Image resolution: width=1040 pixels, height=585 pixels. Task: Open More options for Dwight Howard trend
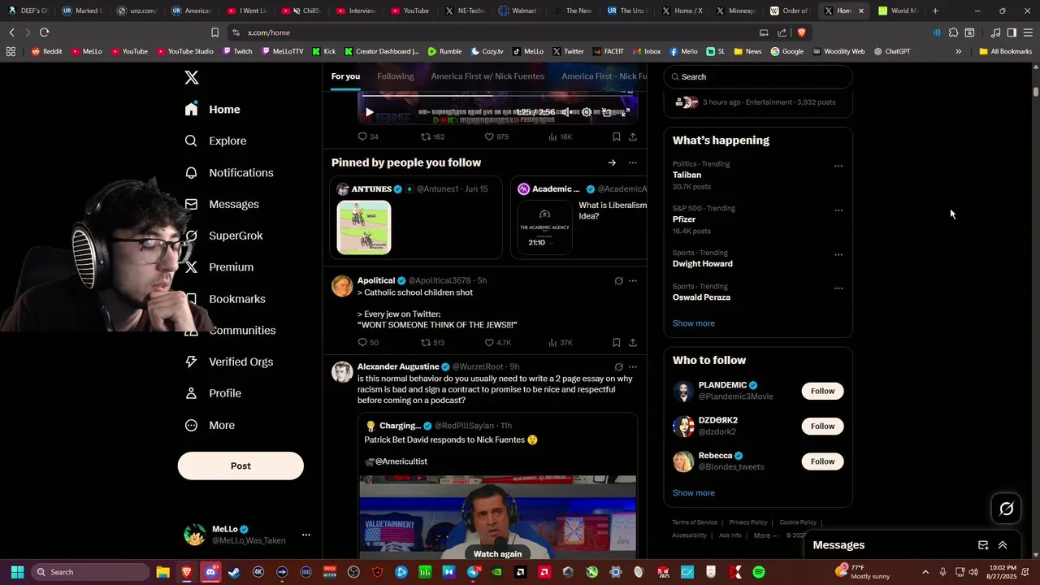838,254
